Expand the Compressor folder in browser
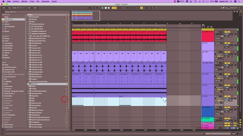 (x=28, y=17)
